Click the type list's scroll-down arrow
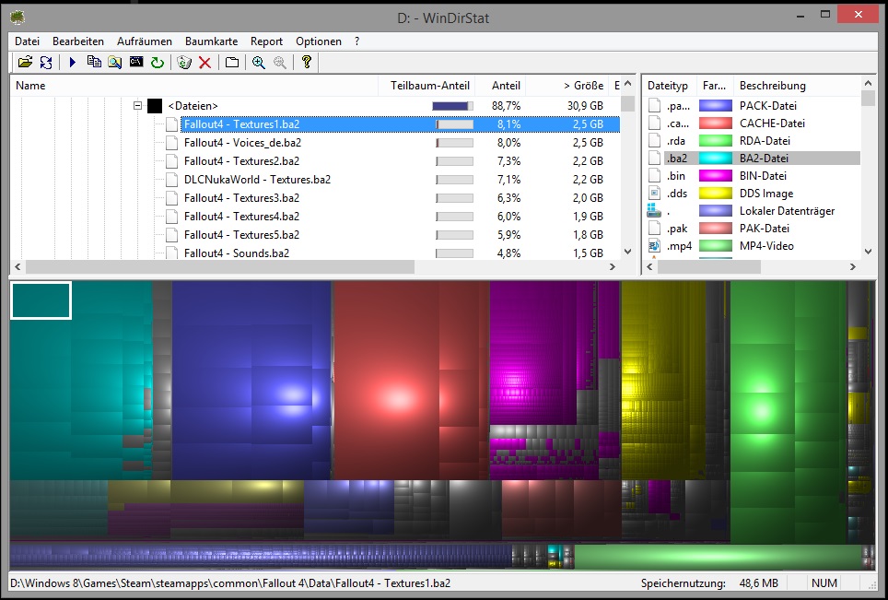 (x=868, y=252)
